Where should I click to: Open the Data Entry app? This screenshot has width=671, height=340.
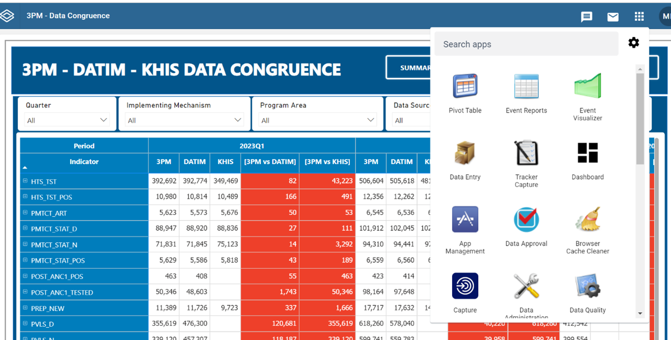465,160
